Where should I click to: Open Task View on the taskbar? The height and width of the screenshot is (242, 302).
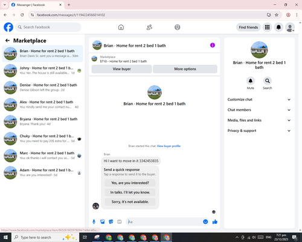85,237
